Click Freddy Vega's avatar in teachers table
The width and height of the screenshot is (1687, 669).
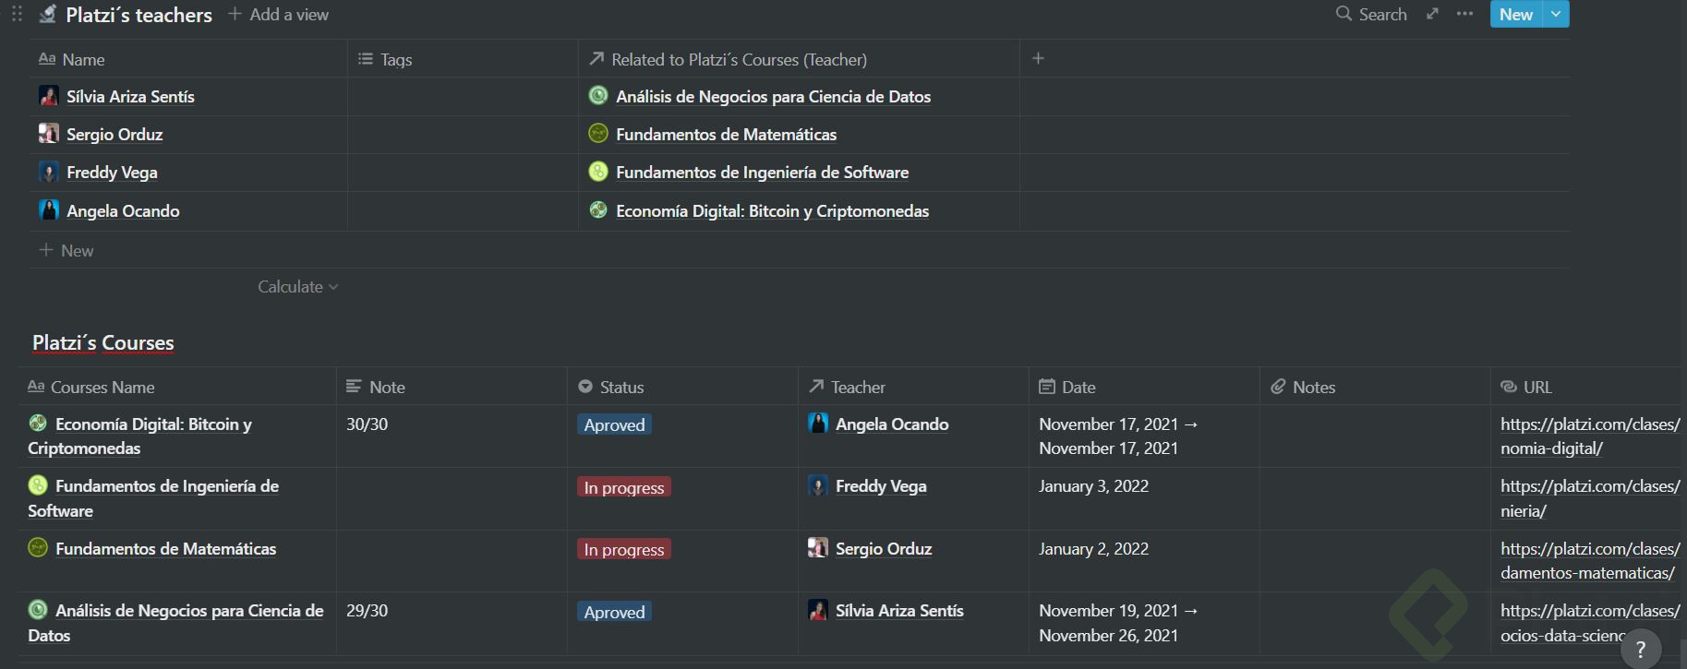49,172
